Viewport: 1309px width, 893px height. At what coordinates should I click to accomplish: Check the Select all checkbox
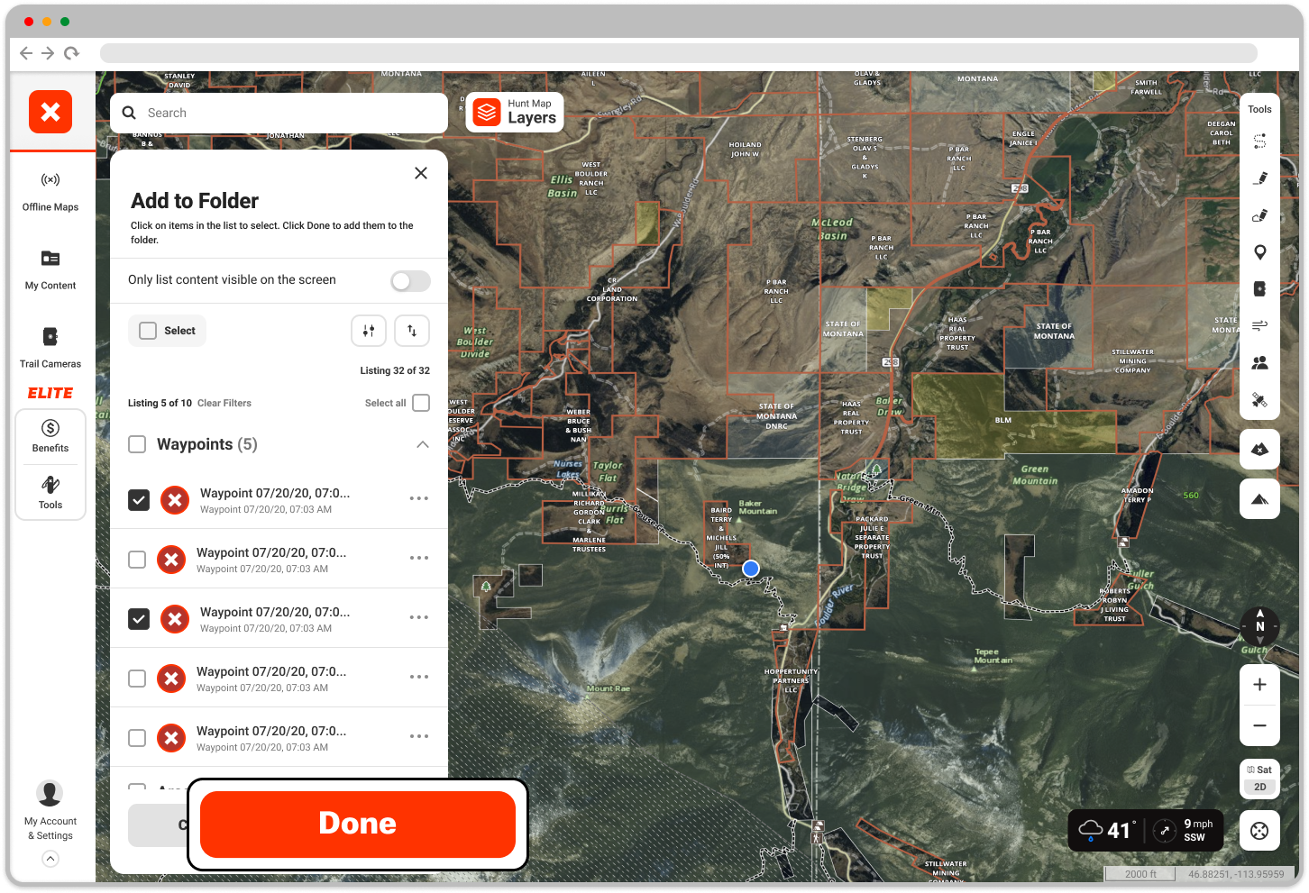click(421, 403)
